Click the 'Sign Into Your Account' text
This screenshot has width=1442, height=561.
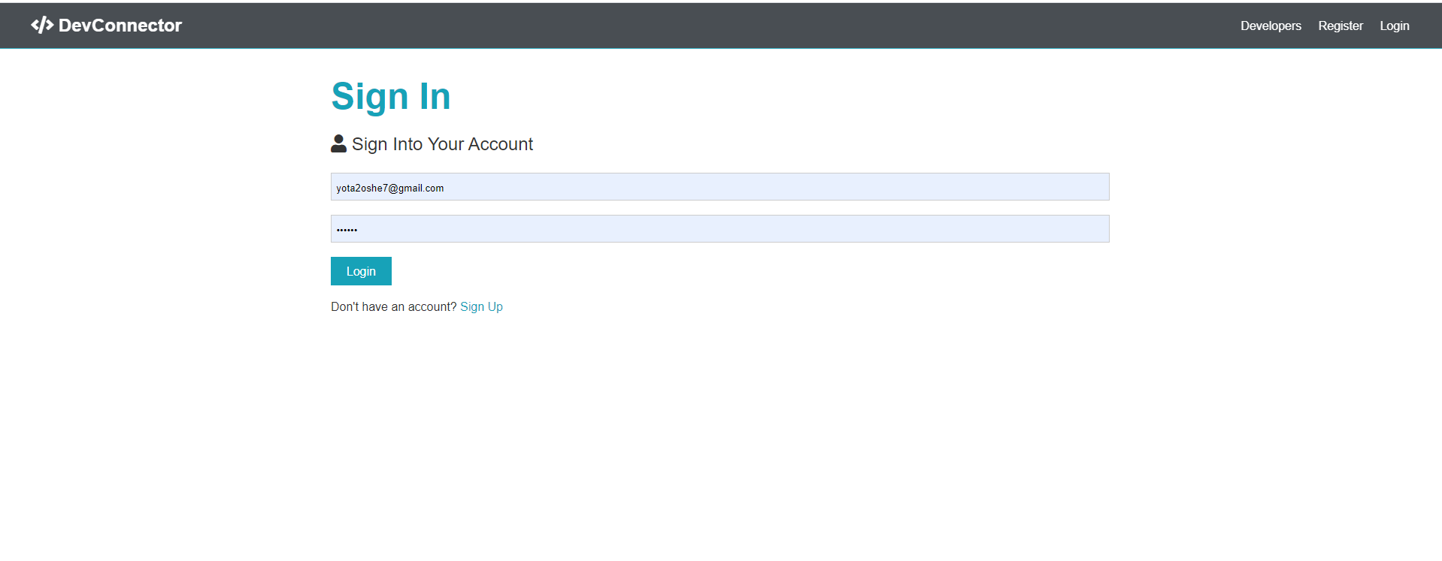(x=442, y=144)
